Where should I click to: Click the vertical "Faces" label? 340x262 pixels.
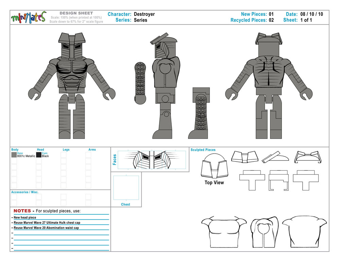tap(115, 160)
